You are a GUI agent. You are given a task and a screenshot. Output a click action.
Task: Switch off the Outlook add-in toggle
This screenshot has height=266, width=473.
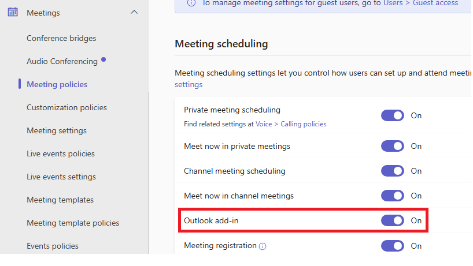click(x=392, y=220)
